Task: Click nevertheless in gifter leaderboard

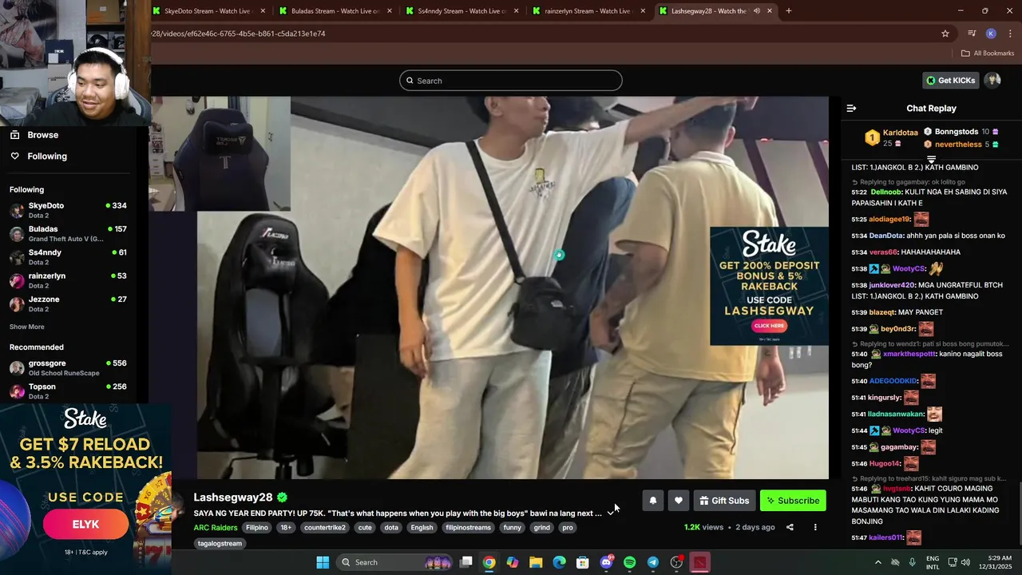Action: [958, 145]
